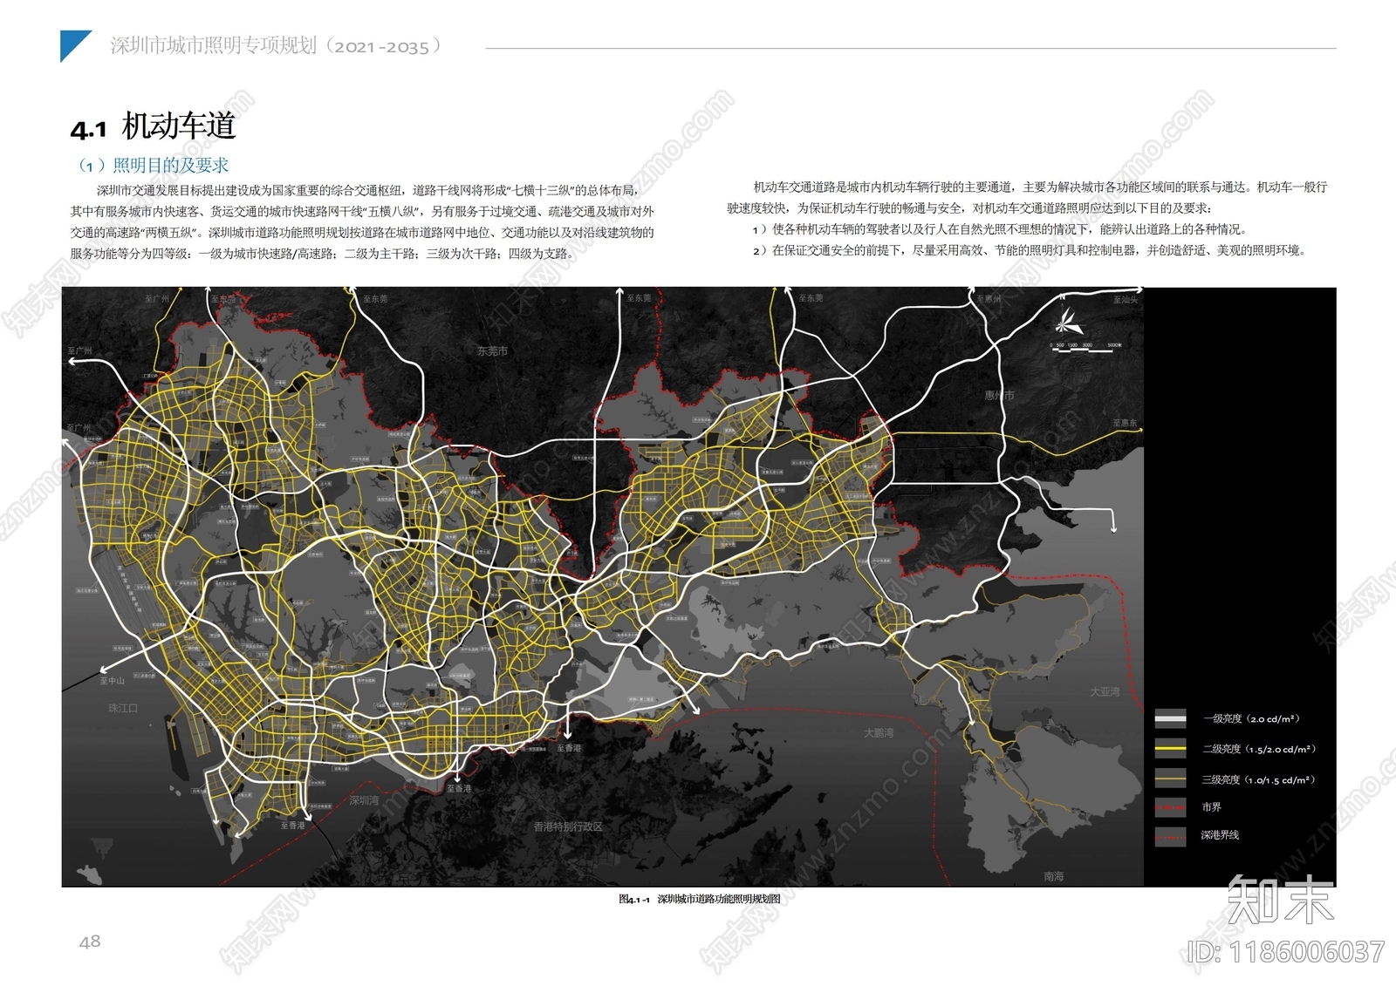Click the subheading （1）照明目的及要求
The height and width of the screenshot is (986, 1396).
(x=153, y=165)
